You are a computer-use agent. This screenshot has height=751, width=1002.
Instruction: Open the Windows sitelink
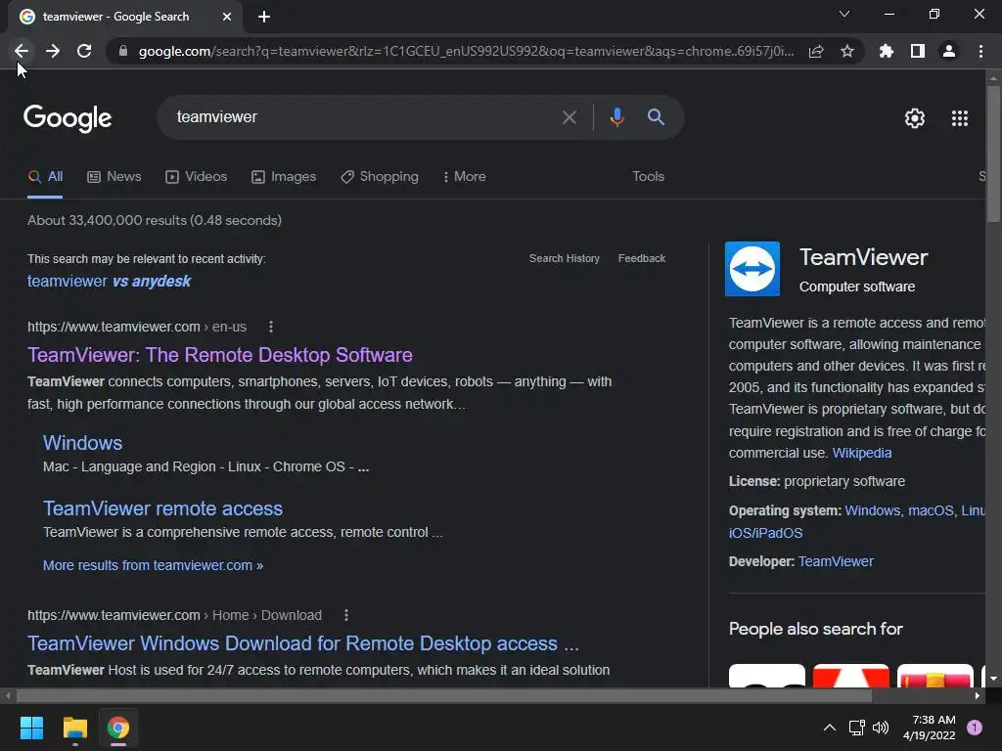[82, 443]
